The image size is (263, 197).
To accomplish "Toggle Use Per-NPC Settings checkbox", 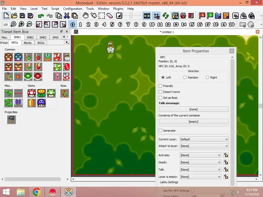I will point(193,191).
